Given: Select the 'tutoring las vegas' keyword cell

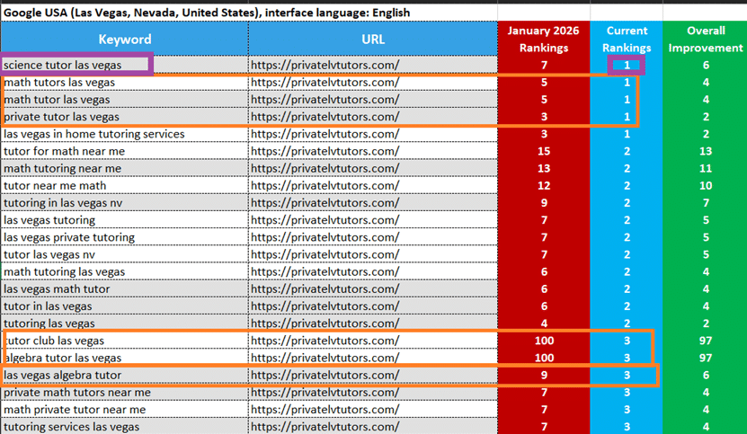Looking at the screenshot, I should (124, 323).
